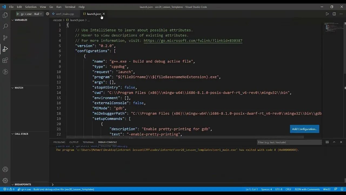Open the File menu
This screenshot has width=346, height=195.
[11, 7]
